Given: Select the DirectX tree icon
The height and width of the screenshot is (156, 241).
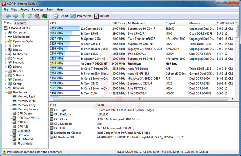Looking at the screenshot, I should pyautogui.click(x=10, y=67).
